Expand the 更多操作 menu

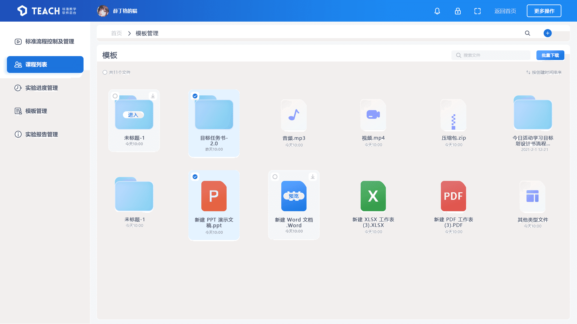point(544,11)
